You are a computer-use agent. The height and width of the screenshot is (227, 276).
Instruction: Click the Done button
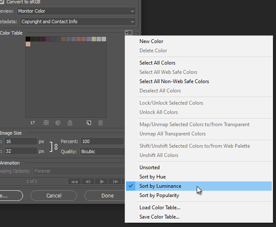coord(107,196)
